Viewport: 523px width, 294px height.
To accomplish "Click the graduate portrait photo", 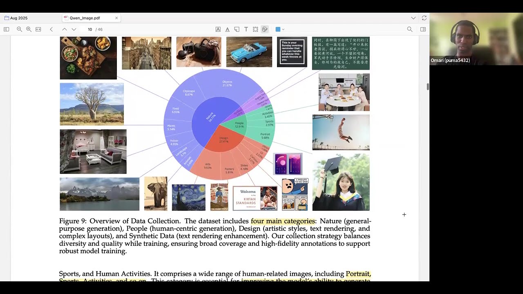I will point(341,182).
